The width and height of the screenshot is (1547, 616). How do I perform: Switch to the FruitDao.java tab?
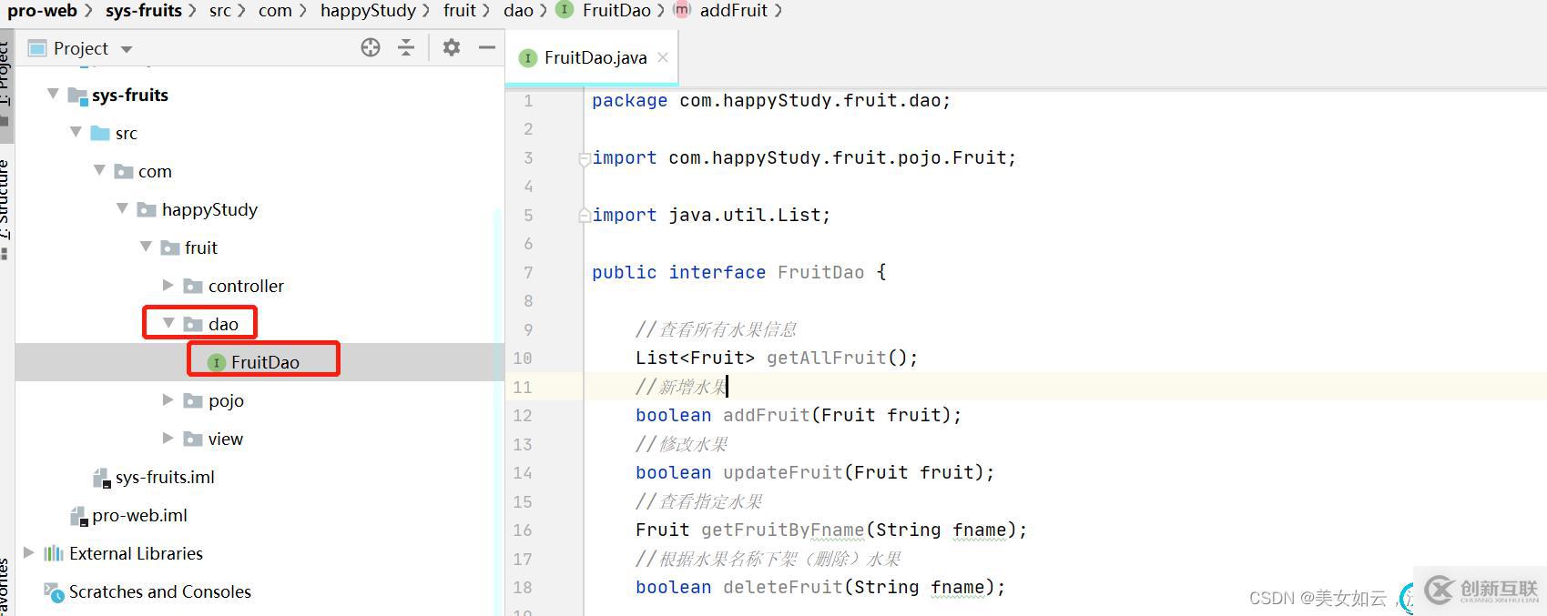pyautogui.click(x=595, y=57)
